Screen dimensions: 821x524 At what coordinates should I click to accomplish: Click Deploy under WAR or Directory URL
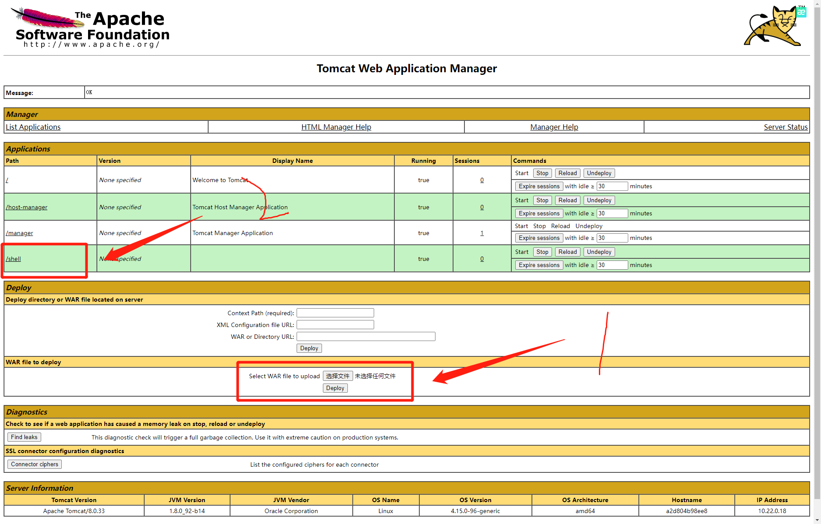click(x=309, y=348)
